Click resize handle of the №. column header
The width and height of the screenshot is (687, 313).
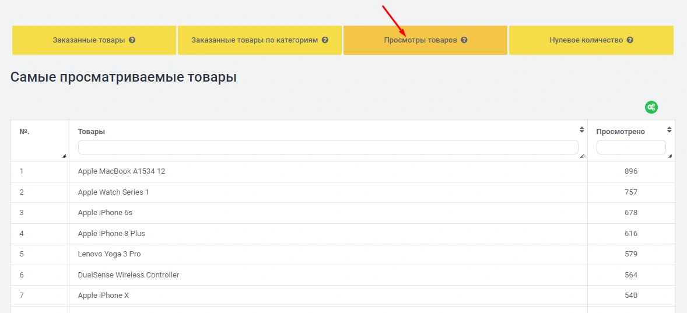click(64, 156)
